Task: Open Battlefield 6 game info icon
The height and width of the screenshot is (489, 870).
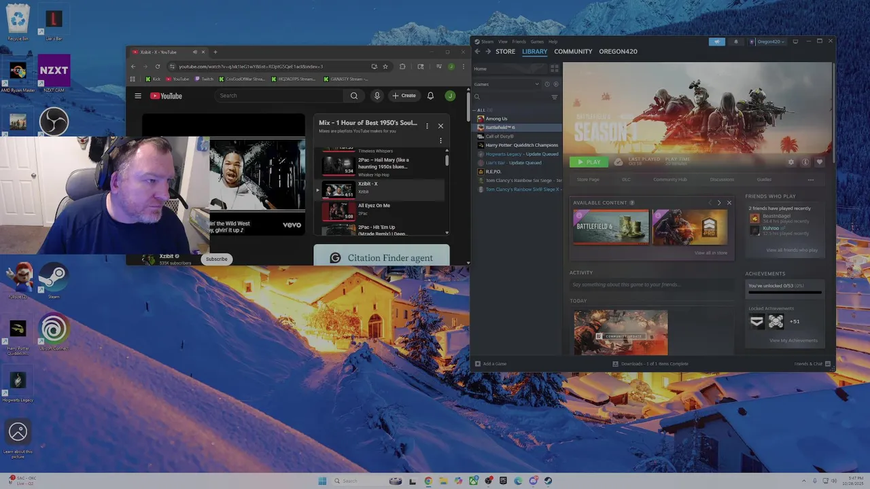Action: point(805,162)
